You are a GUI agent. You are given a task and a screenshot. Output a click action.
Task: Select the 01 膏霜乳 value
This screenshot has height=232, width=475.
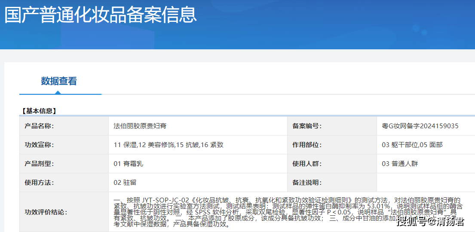click(x=128, y=164)
